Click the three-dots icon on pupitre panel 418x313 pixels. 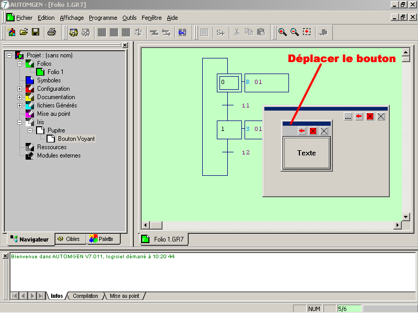[x=349, y=117]
